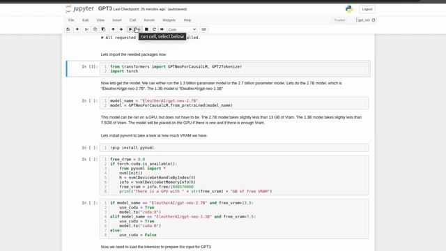Select the pip install pynvml cell
Viewport: 446px width, 251px height.
pyautogui.click(x=234, y=148)
